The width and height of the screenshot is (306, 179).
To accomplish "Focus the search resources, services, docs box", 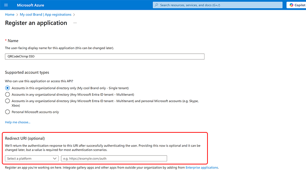I will pos(218,5).
